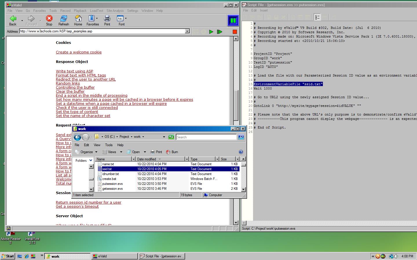Expand the address bar URL dropdown in eValid
This screenshot has width=417, height=260.
(187, 31)
